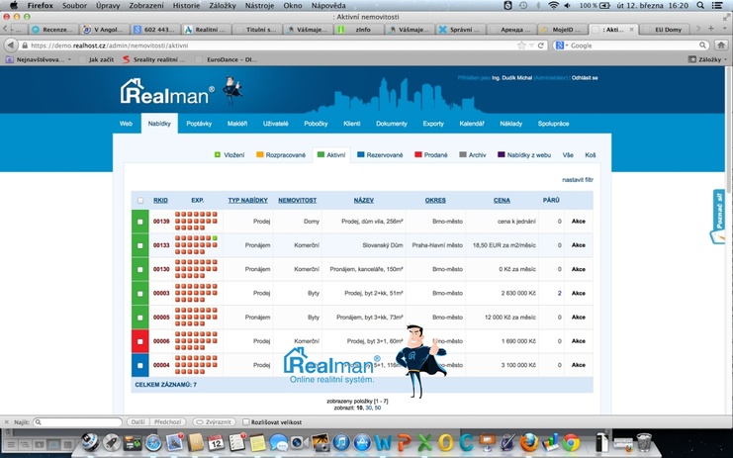This screenshot has height=458, width=733.
Task: Sort the table by the CENA column header
Action: pyautogui.click(x=502, y=200)
